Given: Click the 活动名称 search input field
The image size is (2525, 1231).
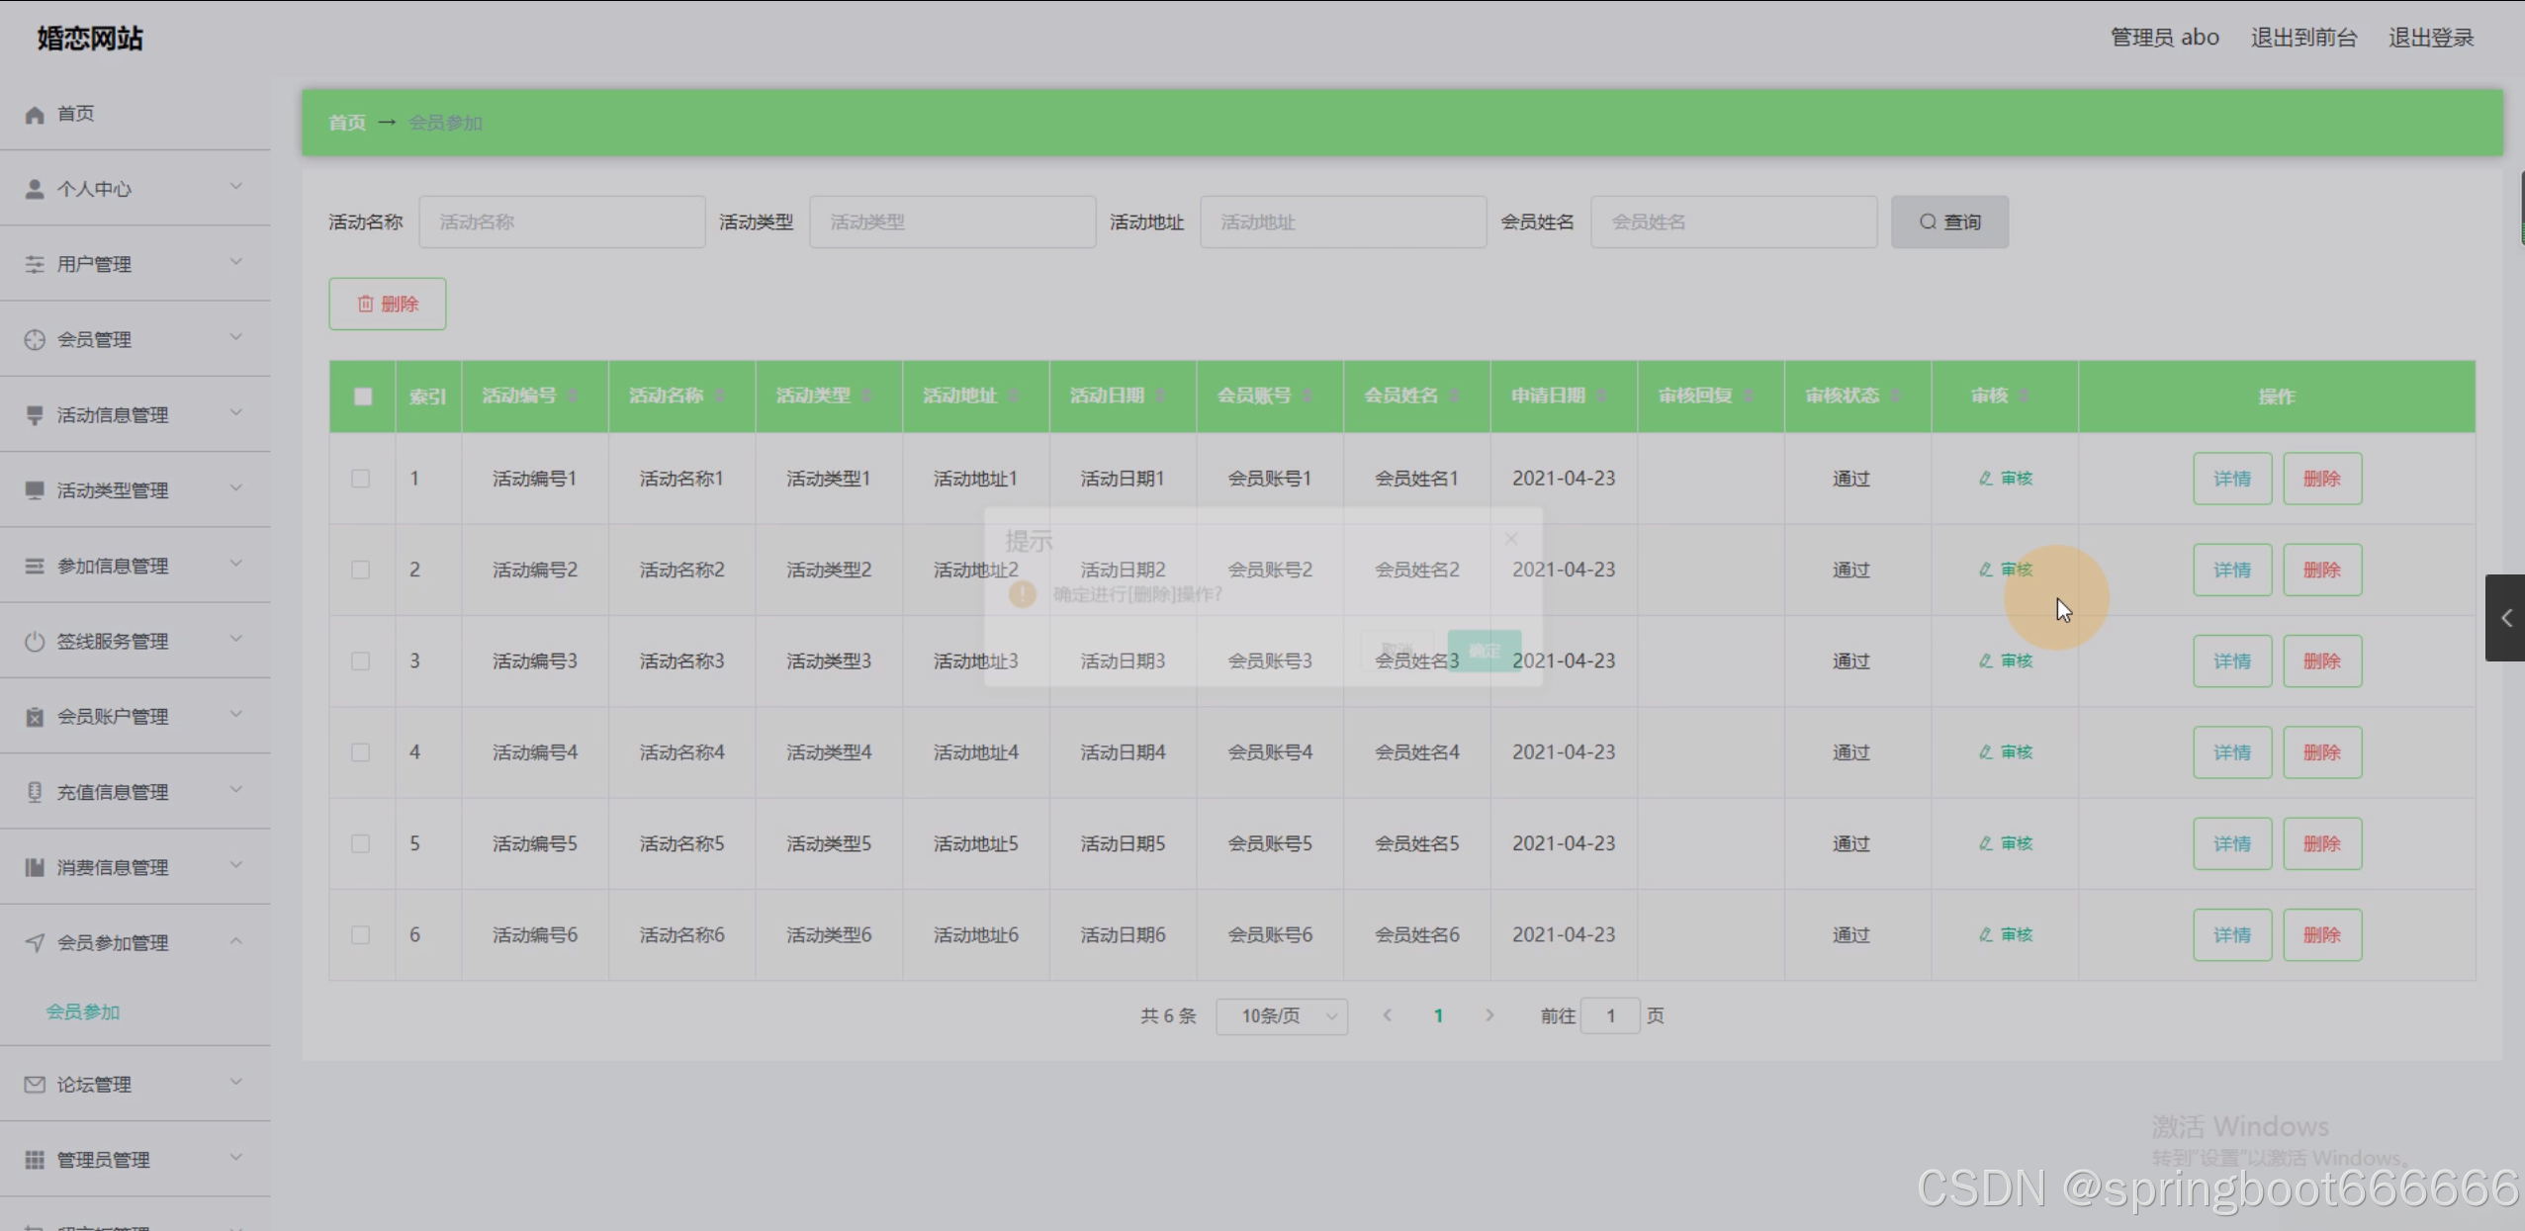Looking at the screenshot, I should (x=562, y=221).
